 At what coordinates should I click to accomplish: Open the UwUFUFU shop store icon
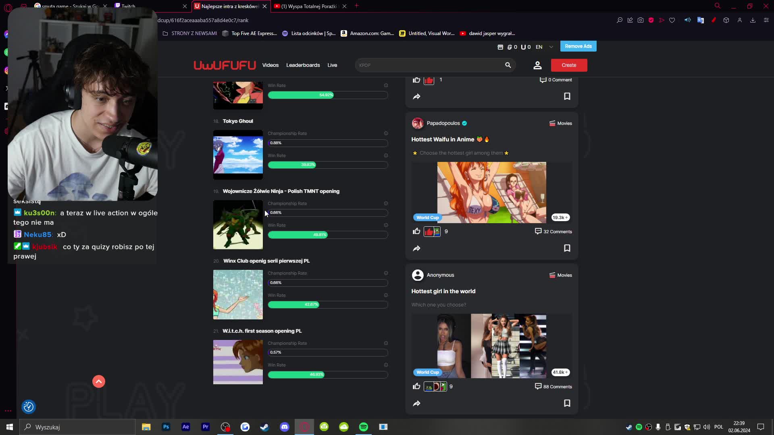click(500, 47)
